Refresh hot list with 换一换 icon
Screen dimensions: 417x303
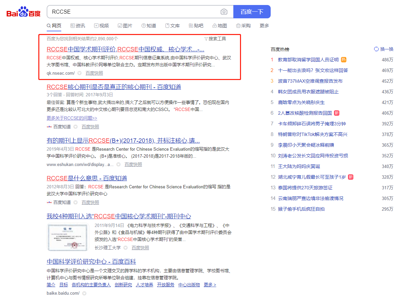(376, 49)
